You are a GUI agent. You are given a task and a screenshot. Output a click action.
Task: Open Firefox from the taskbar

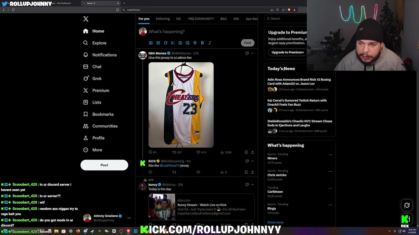(x=78, y=231)
